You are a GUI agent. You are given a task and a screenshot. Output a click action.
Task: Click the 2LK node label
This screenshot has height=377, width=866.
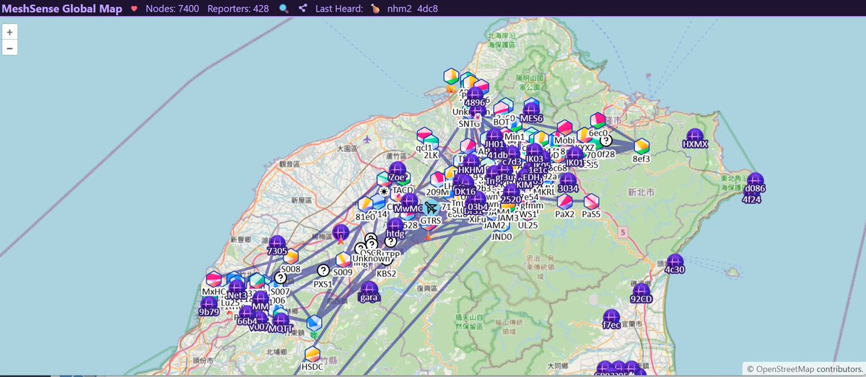tap(431, 155)
